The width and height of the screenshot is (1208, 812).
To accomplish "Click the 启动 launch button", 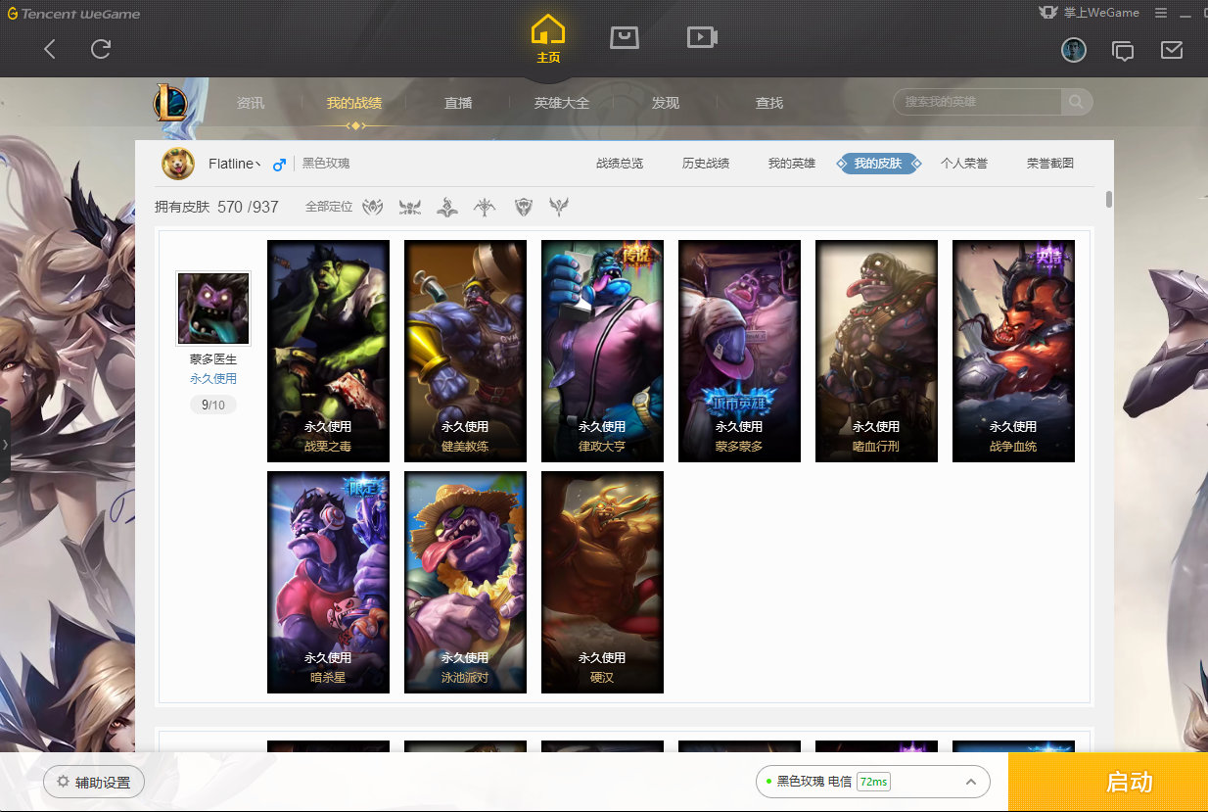I will tap(1108, 782).
